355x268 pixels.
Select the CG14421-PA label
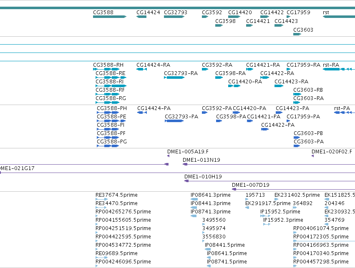point(264,117)
